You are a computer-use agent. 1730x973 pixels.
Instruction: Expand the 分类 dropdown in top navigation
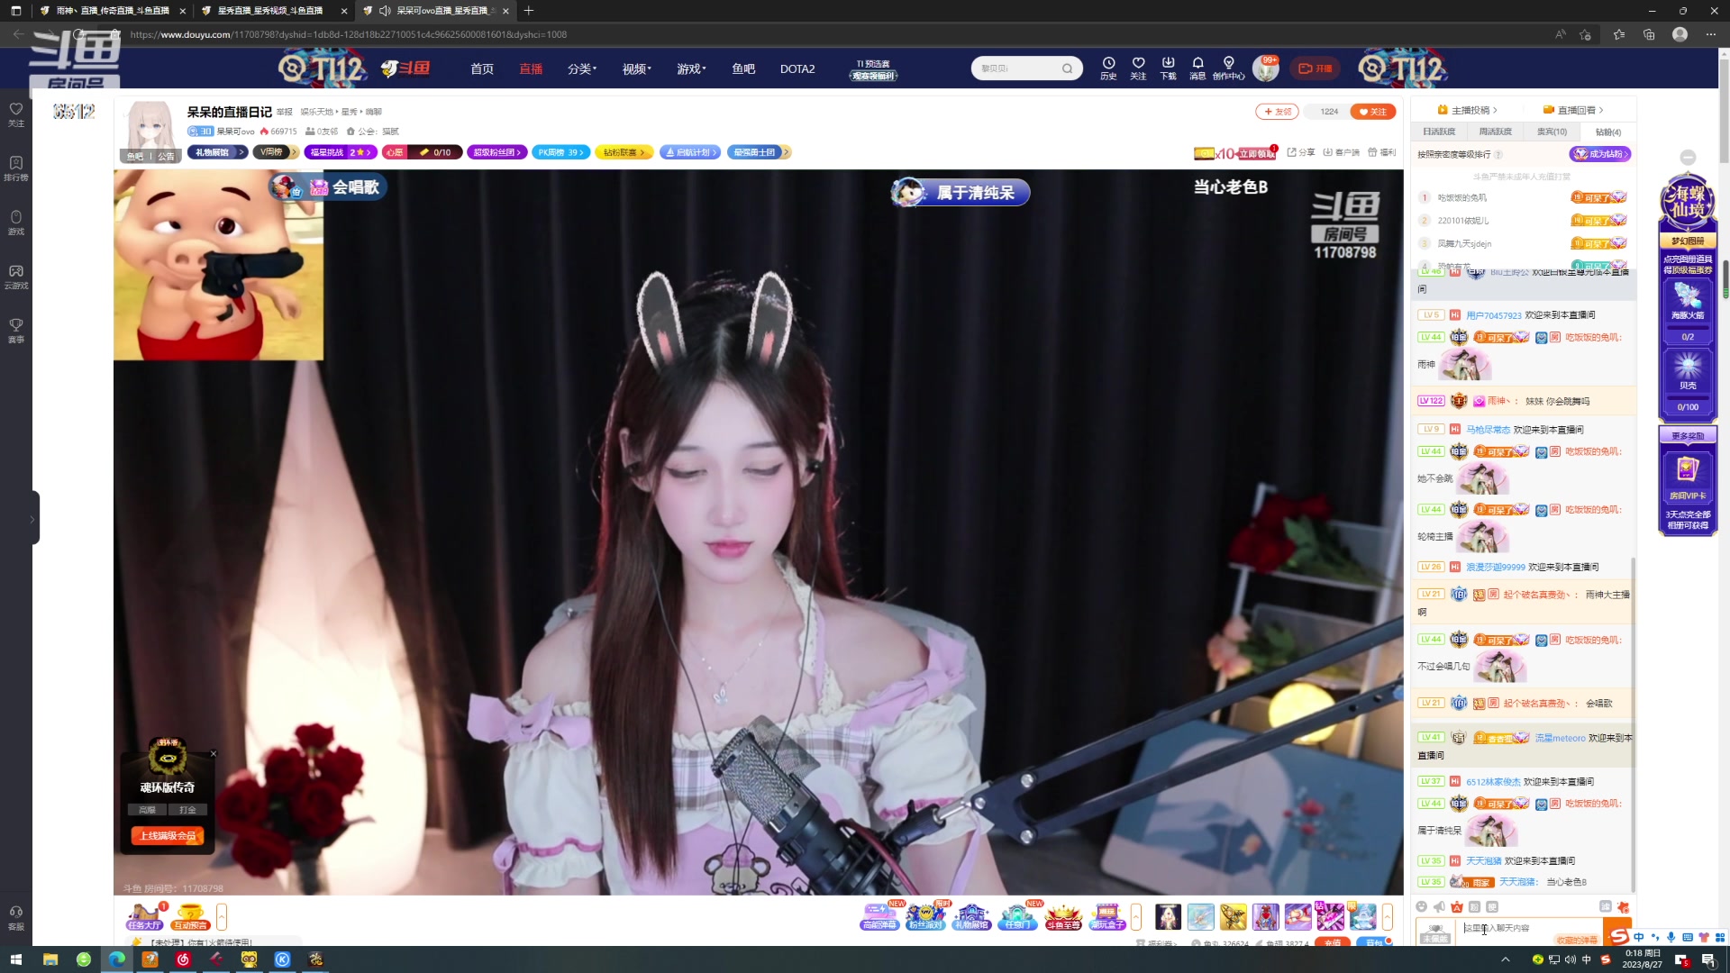click(x=582, y=68)
